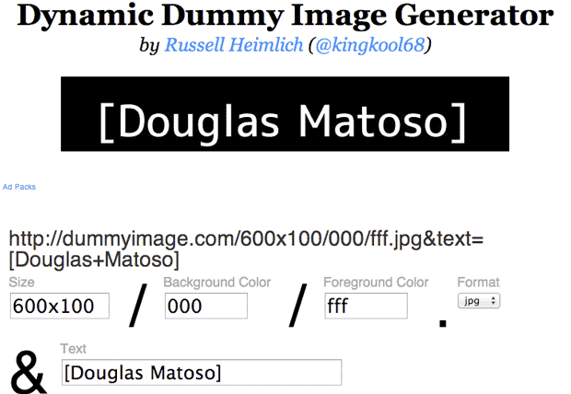The width and height of the screenshot is (571, 394).
Task: Click the slash between Size and Background Color
Action: click(x=137, y=304)
